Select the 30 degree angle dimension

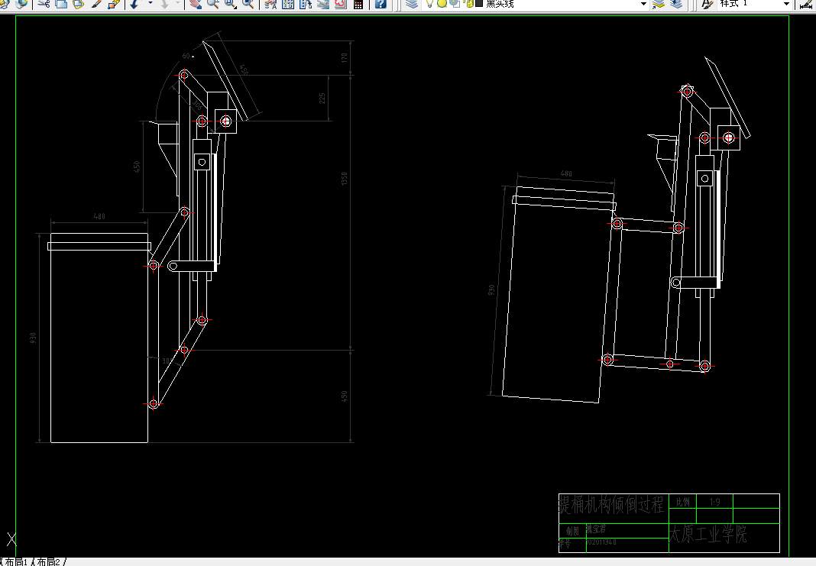pos(166,361)
